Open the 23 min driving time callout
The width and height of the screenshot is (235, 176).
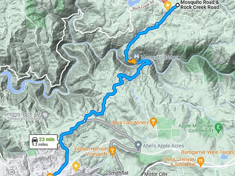(x=43, y=142)
